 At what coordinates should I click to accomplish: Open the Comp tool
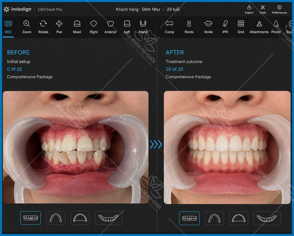click(x=169, y=27)
